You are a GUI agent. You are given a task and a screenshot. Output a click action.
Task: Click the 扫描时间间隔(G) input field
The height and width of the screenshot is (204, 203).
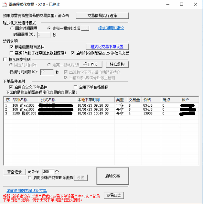[47, 72]
